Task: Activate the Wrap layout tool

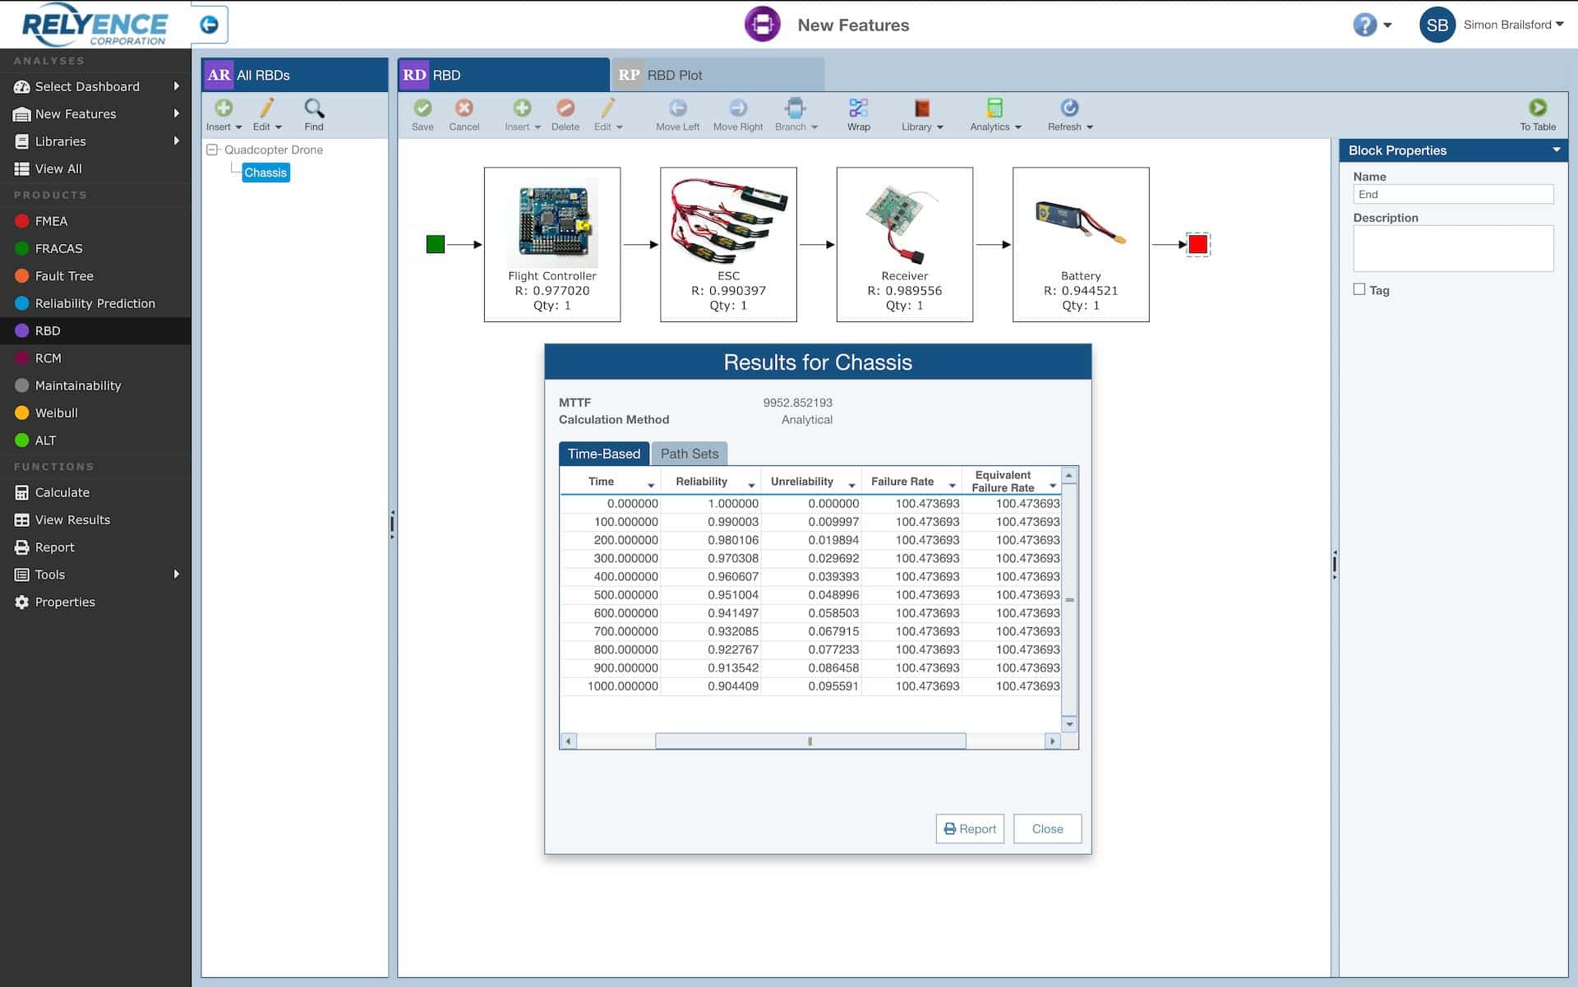Action: (x=858, y=114)
